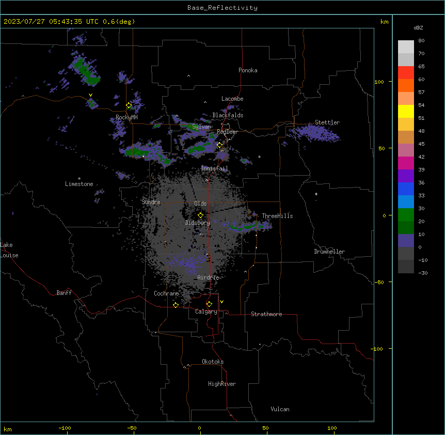Select the yellow diamond marker below Cochrane
Image resolution: width=445 pixels, height=435 pixels.
176,305
